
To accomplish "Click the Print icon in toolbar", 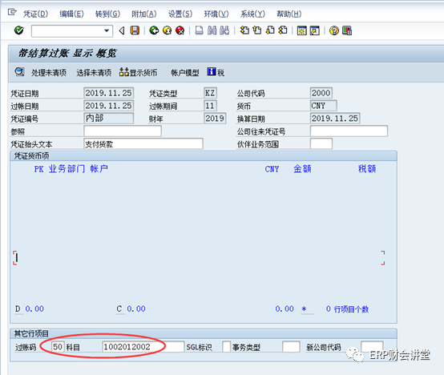I will point(199,30).
